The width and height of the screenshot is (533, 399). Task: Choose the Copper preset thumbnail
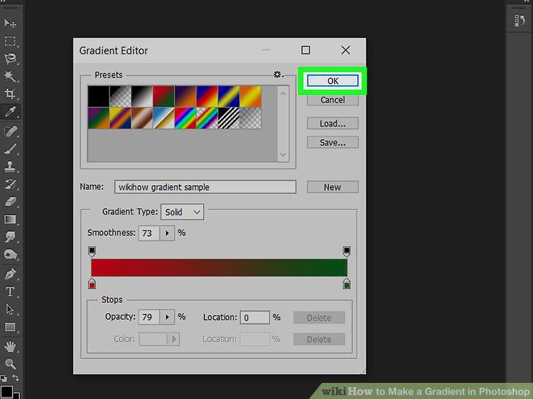pos(142,119)
